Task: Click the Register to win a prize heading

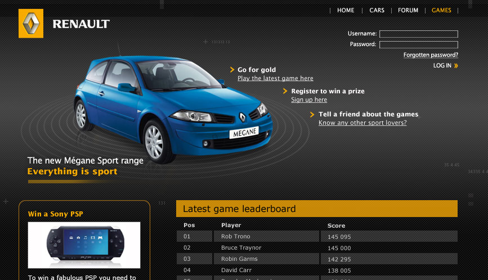Action: [x=328, y=91]
